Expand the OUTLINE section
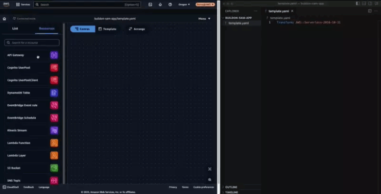This screenshot has height=194, width=381. (x=231, y=187)
